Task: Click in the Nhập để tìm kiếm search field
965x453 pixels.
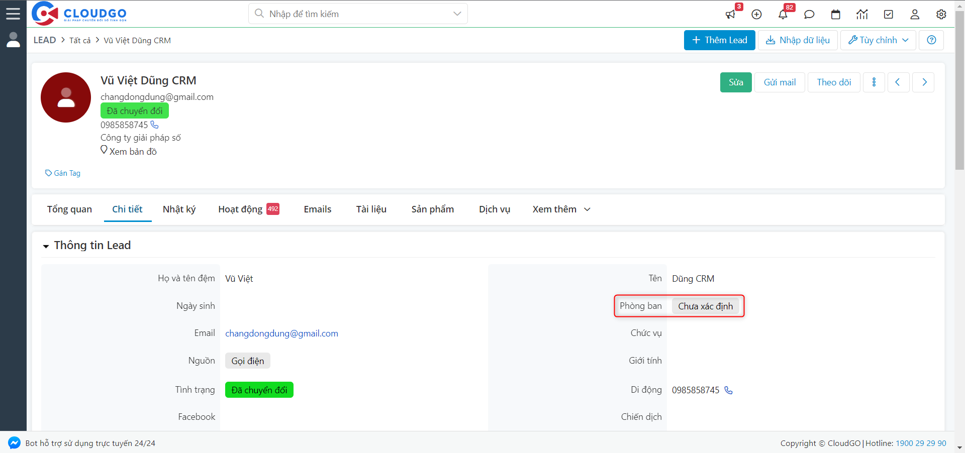Action: (352, 14)
